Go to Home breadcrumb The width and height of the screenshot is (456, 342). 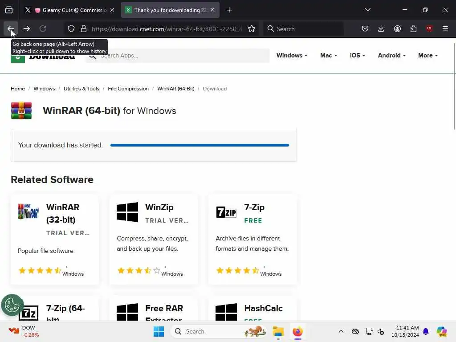coord(18,89)
